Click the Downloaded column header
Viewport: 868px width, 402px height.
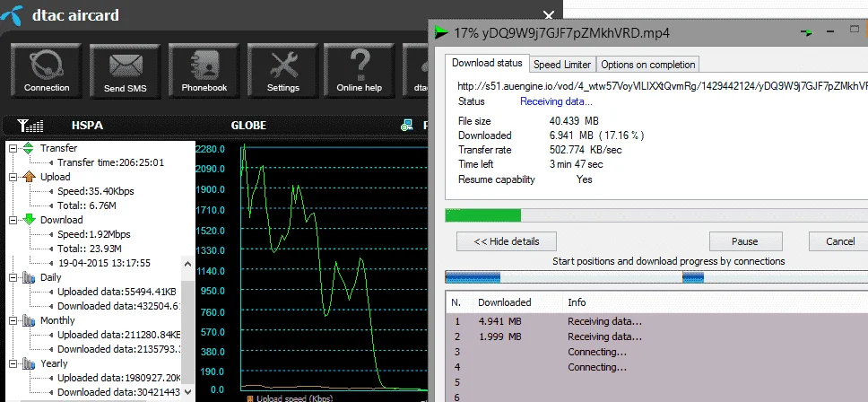[x=517, y=302]
